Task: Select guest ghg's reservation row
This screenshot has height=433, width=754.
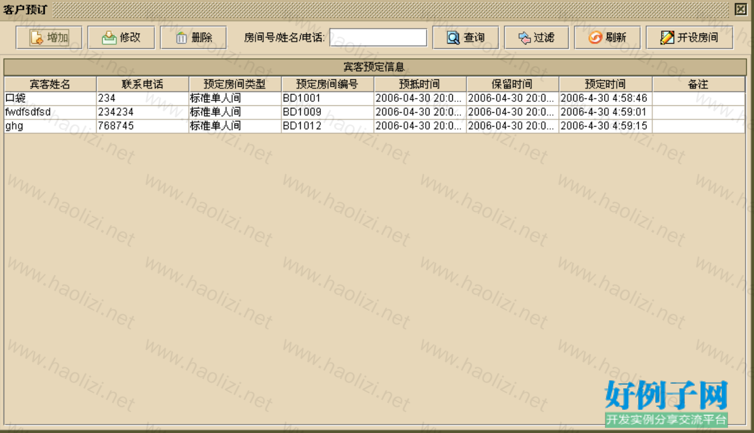Action: tap(50, 126)
